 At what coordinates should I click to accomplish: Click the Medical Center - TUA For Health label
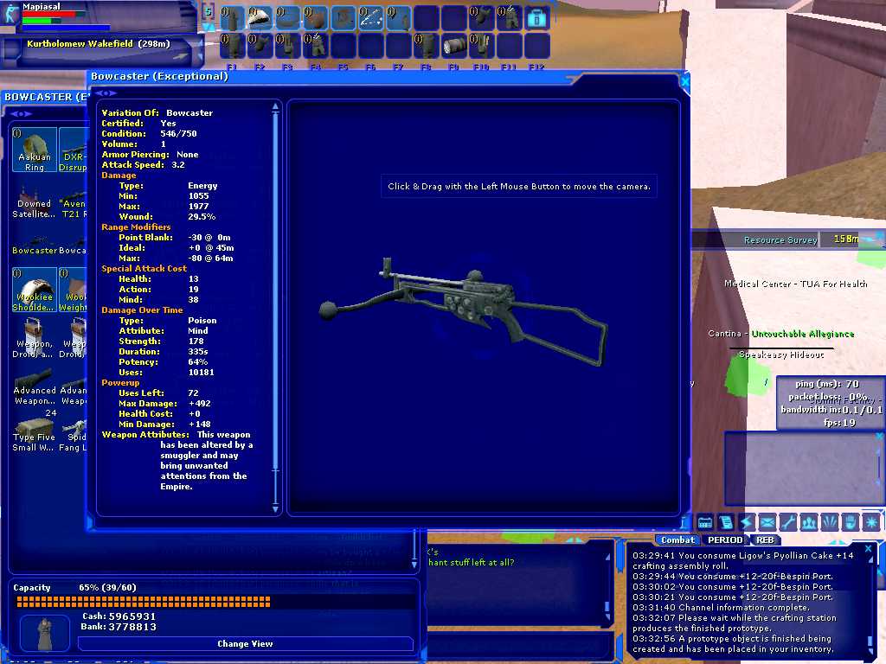pyautogui.click(x=796, y=284)
